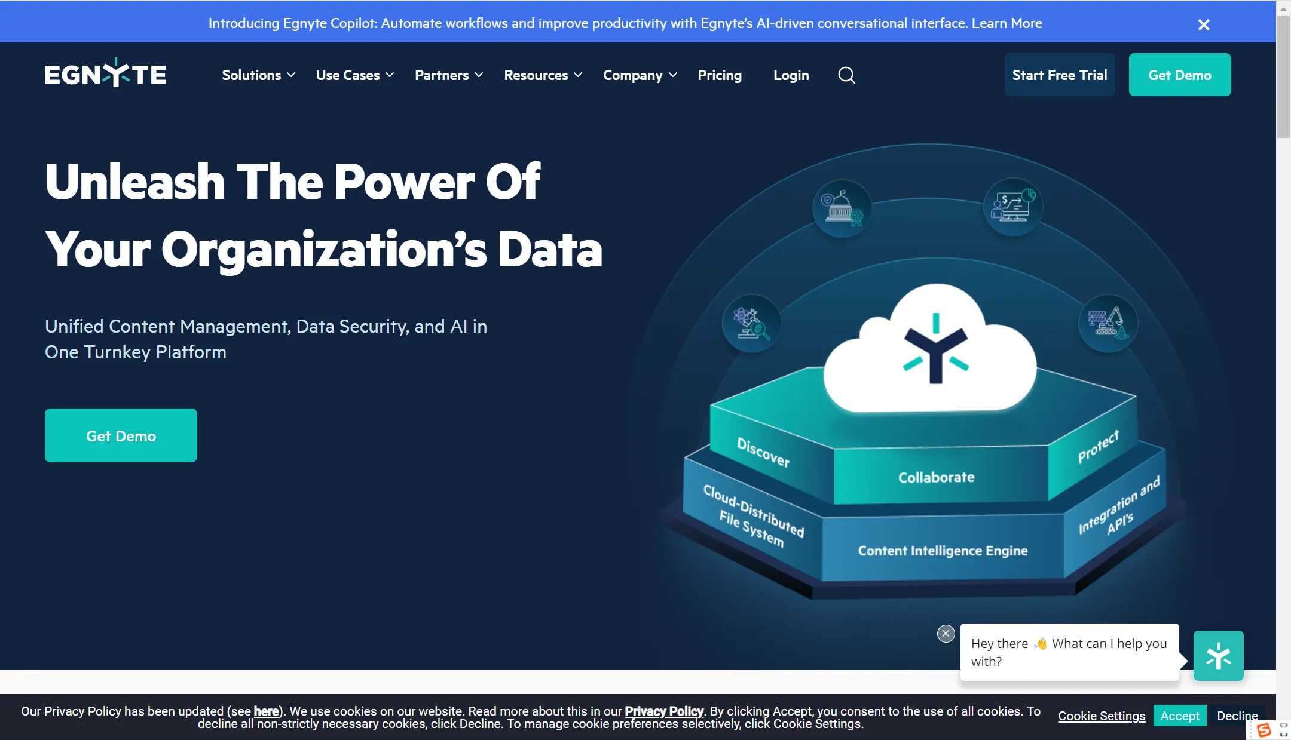This screenshot has height=740, width=1291.
Task: Expand the Partners menu chevron
Action: (479, 75)
